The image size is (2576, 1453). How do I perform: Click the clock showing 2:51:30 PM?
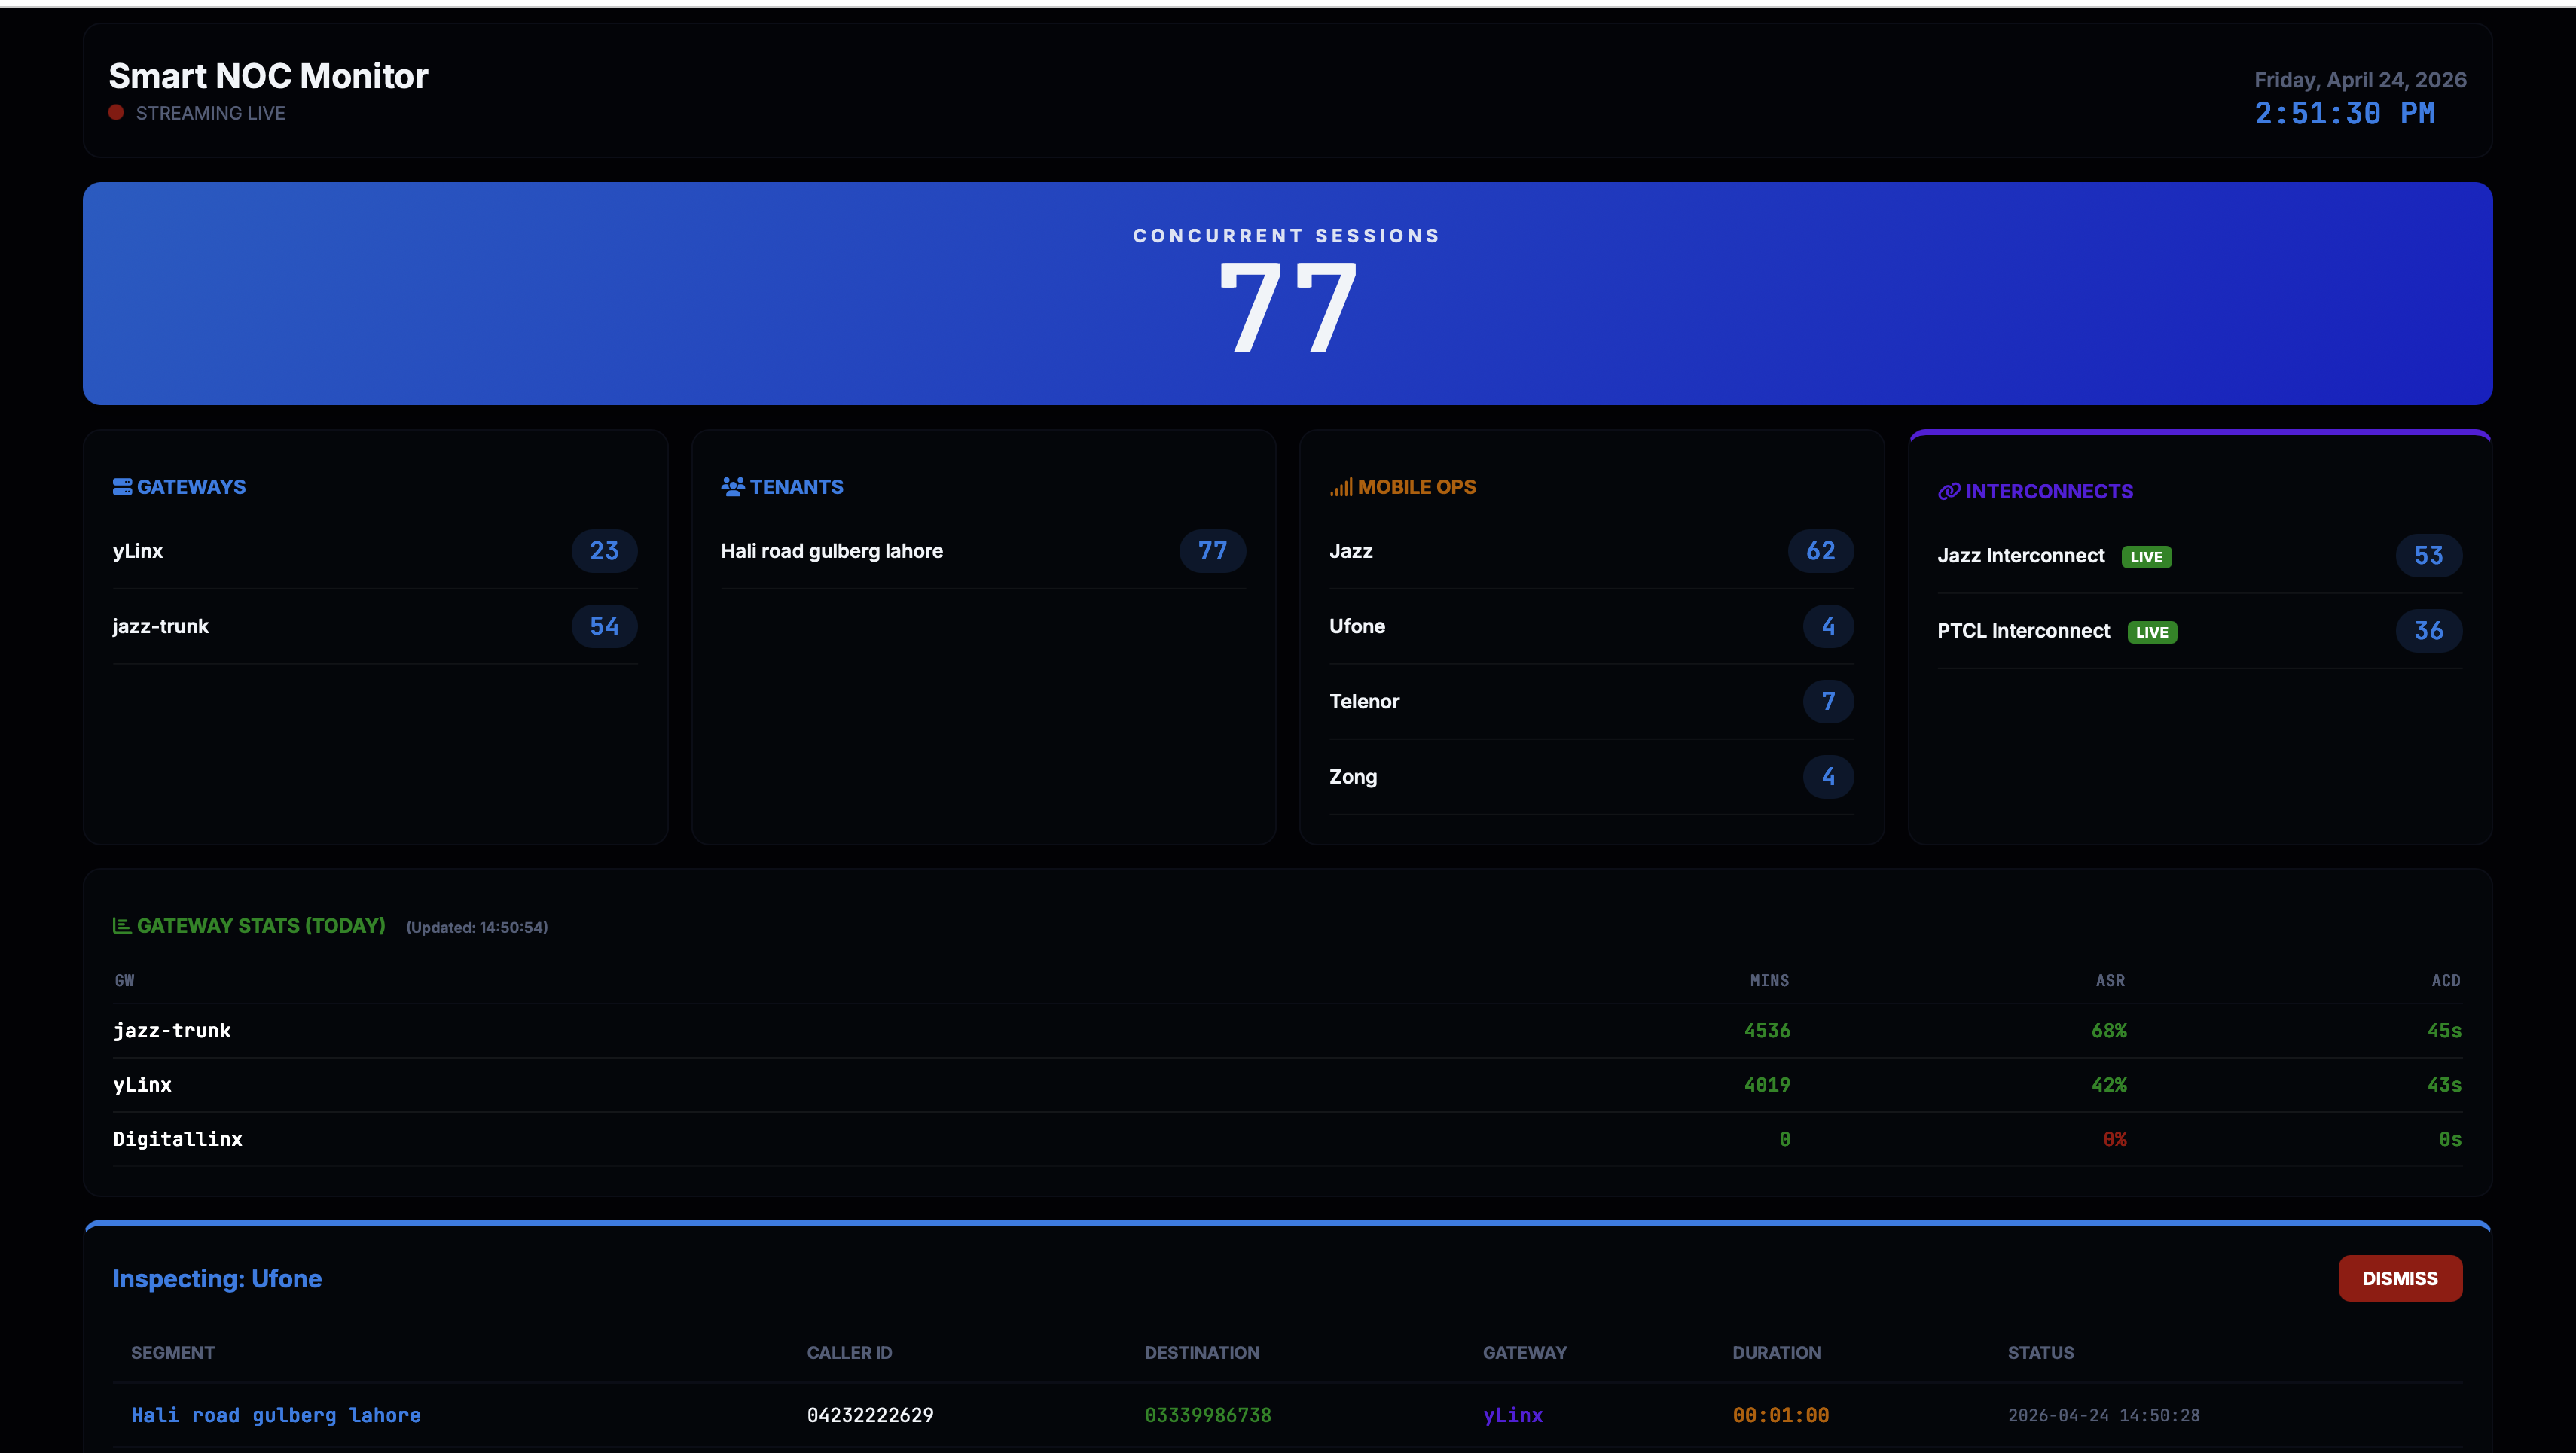tap(2344, 114)
